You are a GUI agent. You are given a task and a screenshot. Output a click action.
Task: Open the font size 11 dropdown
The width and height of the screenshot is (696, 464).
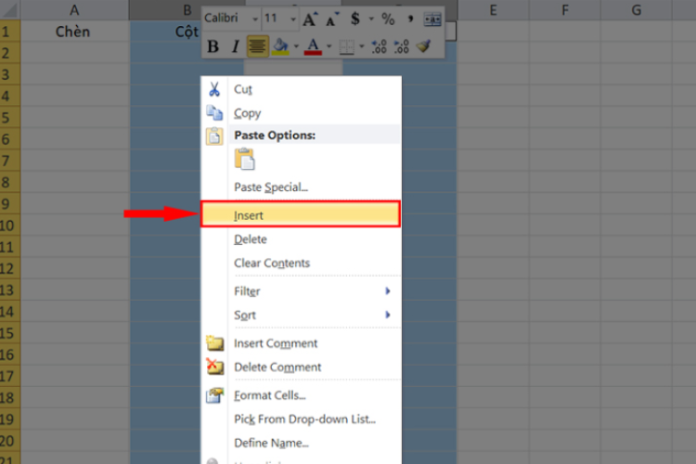pyautogui.click(x=293, y=19)
